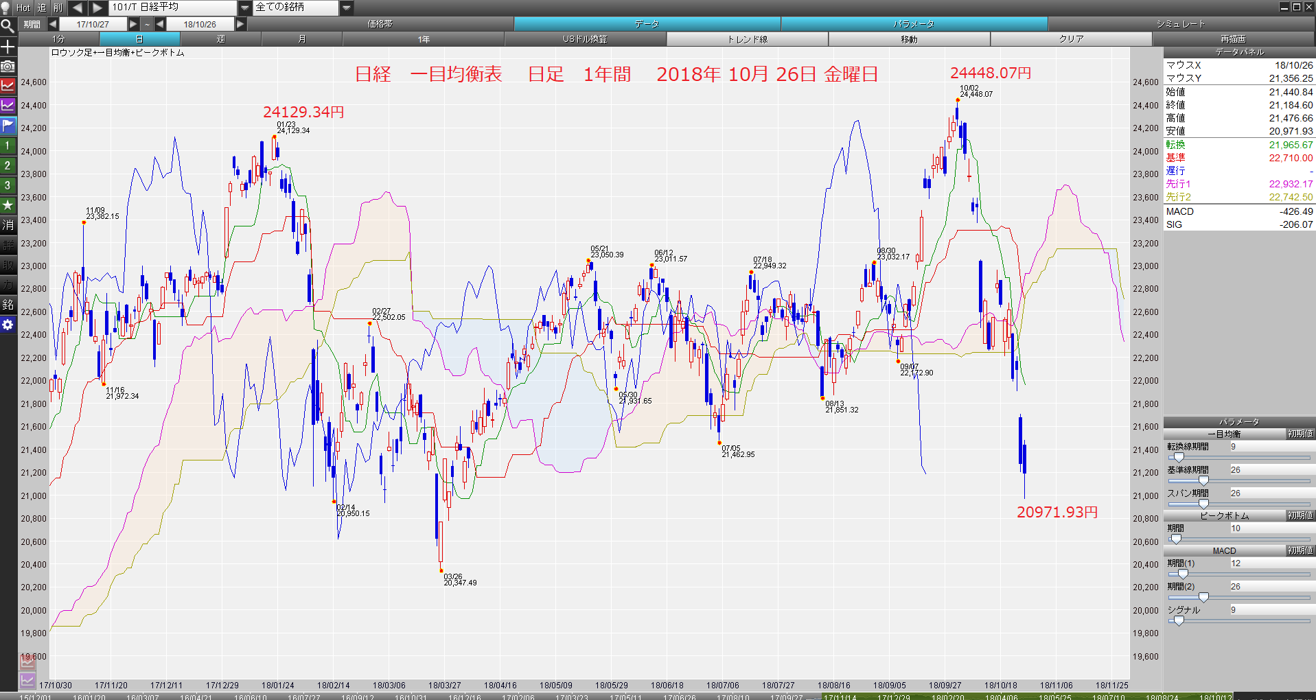Click the lightbulb hint icon
The height and width of the screenshot is (700, 1316).
6,8
